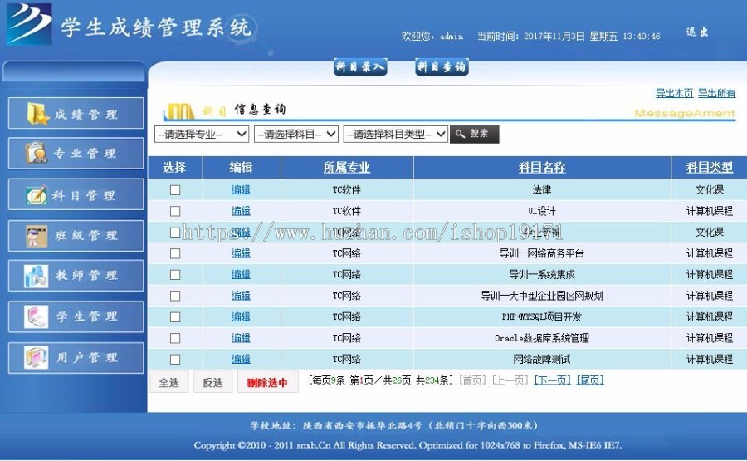Click the 欢迎您, admin greeting text

[432, 37]
